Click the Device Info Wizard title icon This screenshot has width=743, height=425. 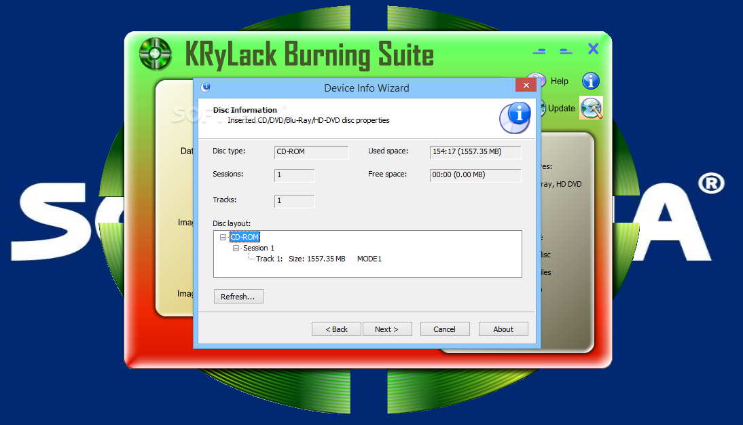pyautogui.click(x=205, y=87)
